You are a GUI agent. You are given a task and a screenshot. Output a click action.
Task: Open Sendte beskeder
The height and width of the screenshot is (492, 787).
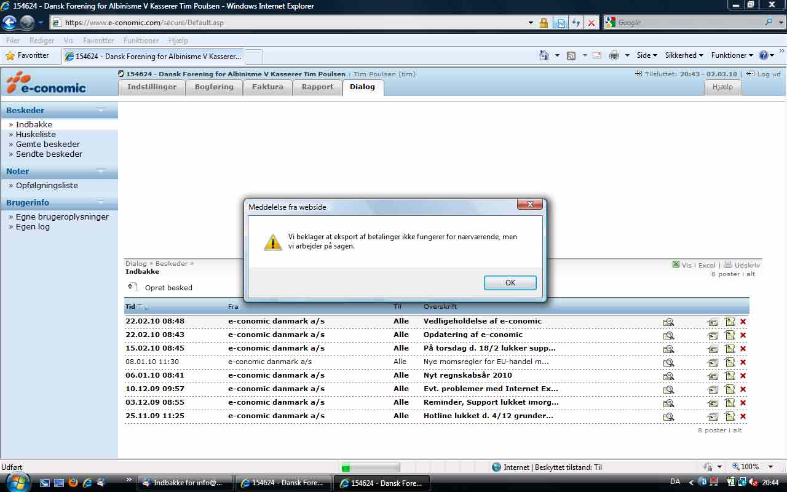(x=49, y=154)
